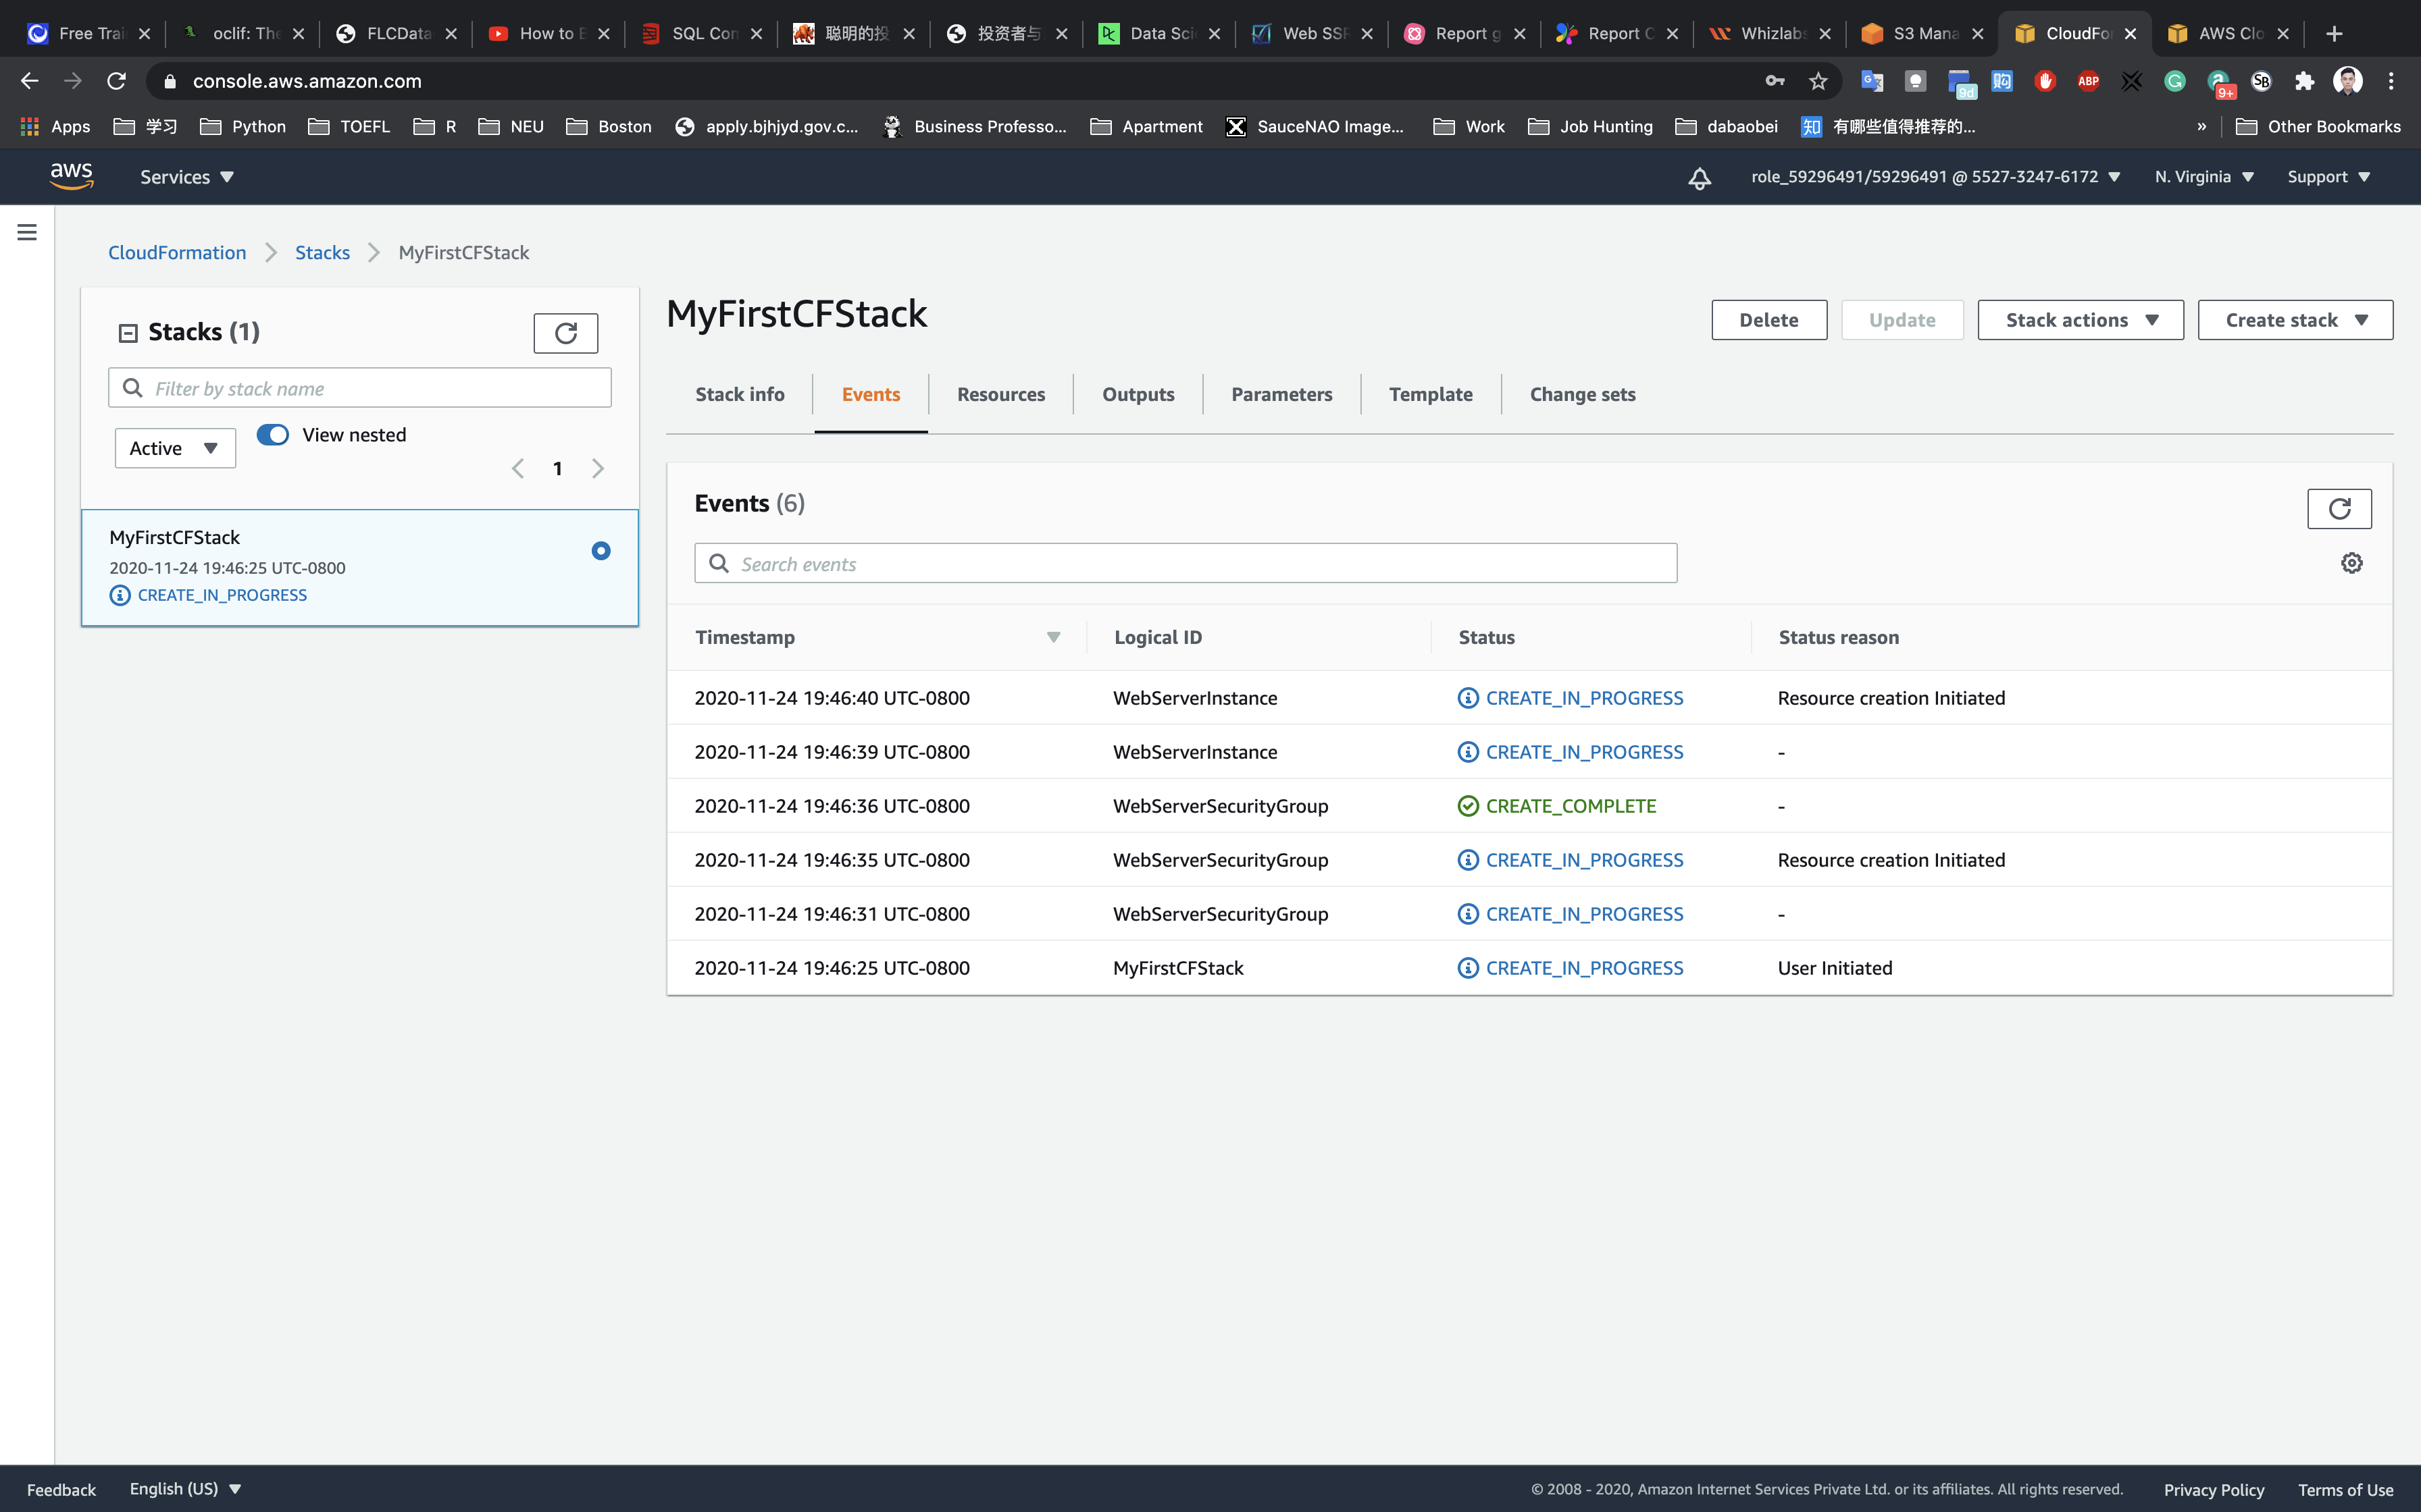
Task: Expand the Stack actions dropdown
Action: tap(2080, 320)
